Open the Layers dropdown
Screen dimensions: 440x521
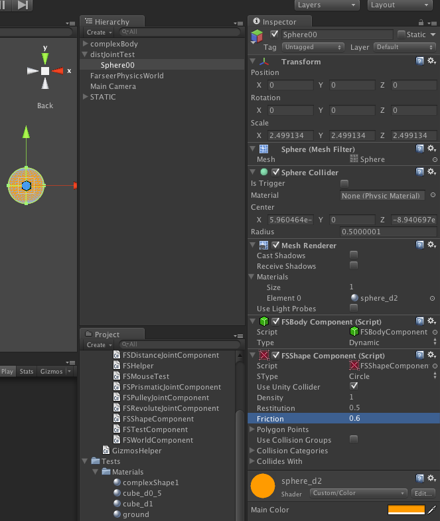327,5
